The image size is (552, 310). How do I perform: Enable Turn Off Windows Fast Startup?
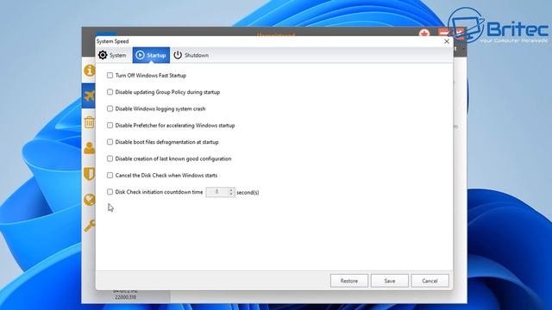coord(110,75)
